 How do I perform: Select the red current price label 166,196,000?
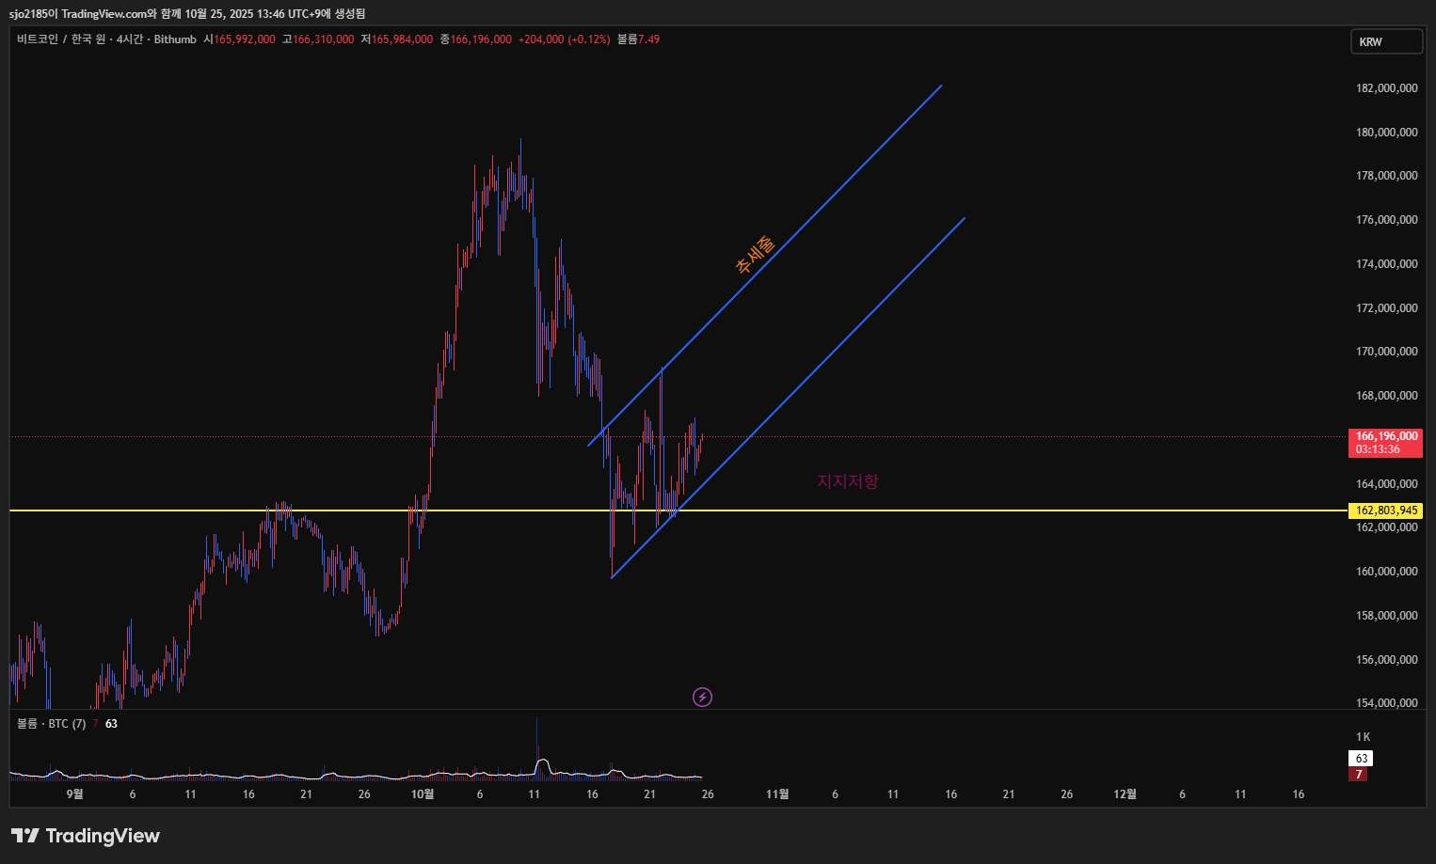(x=1386, y=442)
